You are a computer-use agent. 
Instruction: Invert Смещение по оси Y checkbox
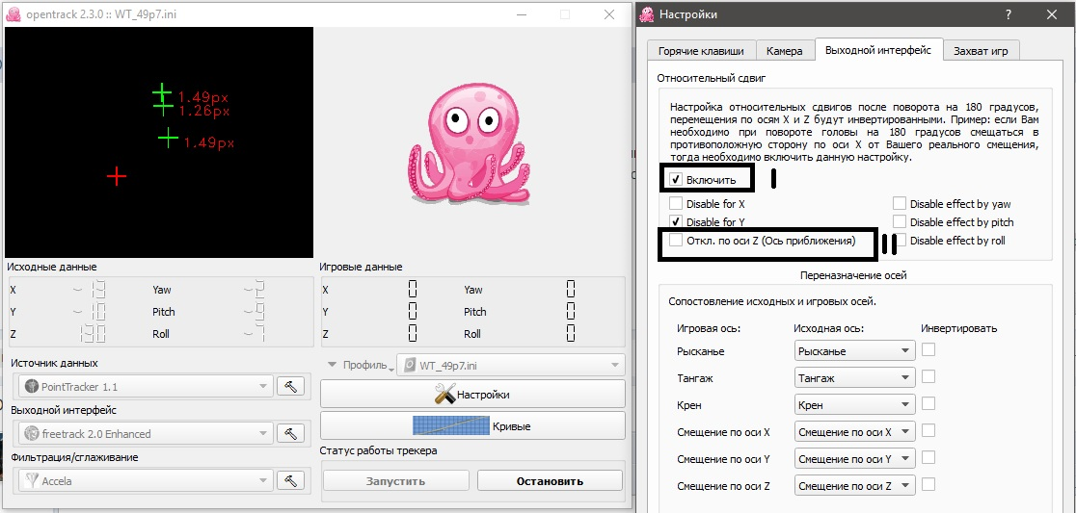[x=928, y=457]
